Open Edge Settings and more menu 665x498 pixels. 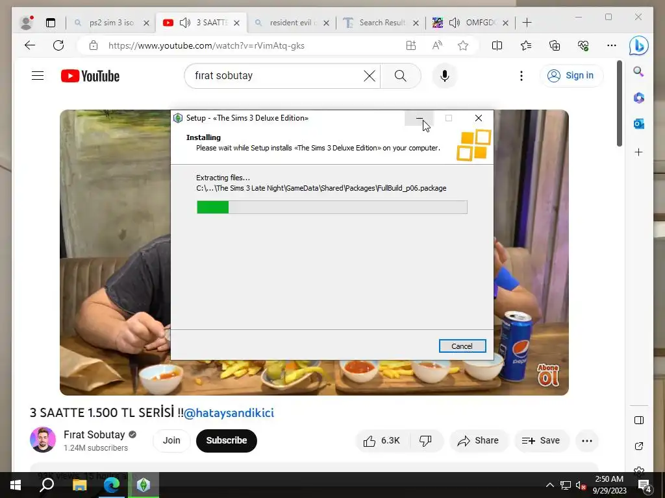click(612, 45)
